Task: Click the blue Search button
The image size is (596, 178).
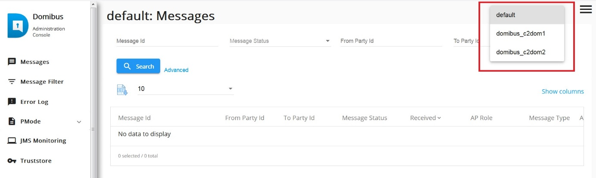Action: (x=138, y=66)
